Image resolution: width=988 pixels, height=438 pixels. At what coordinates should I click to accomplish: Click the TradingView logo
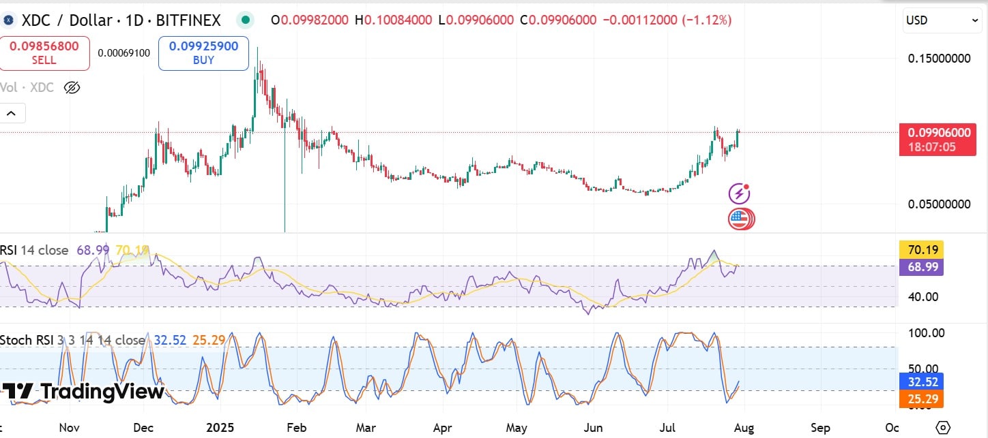tap(82, 392)
